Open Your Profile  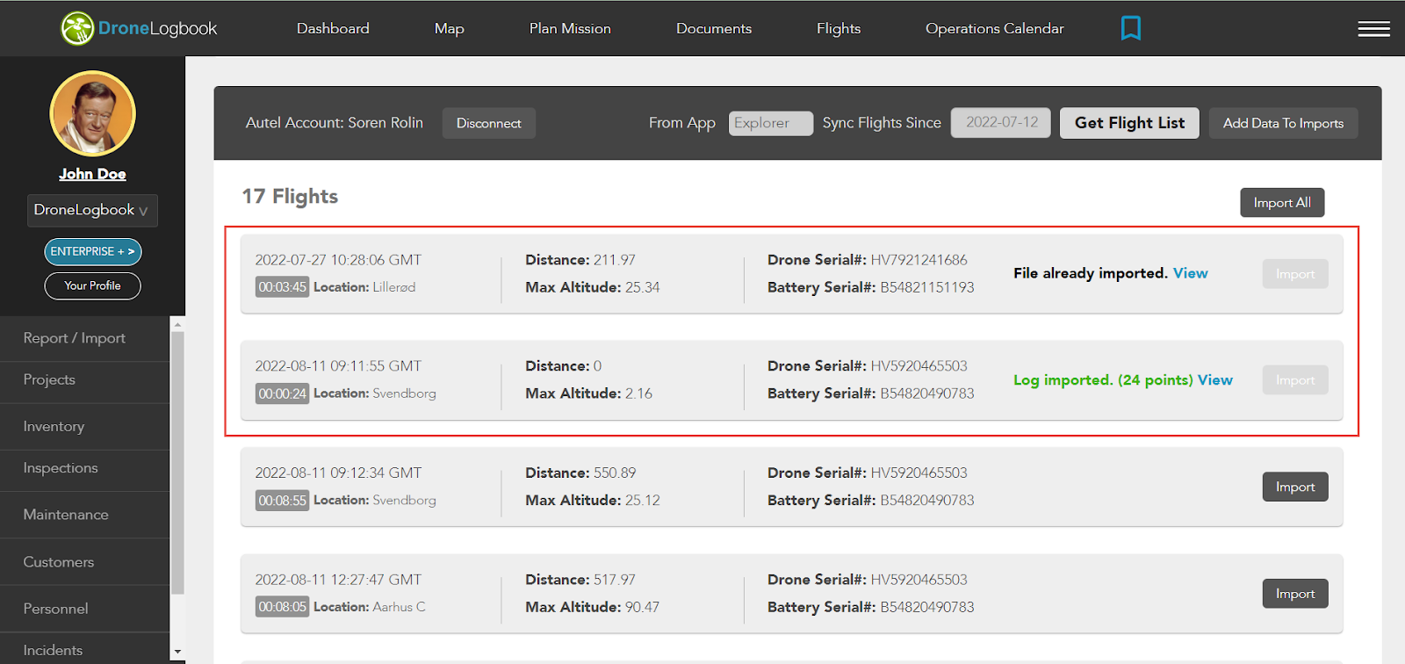click(92, 285)
